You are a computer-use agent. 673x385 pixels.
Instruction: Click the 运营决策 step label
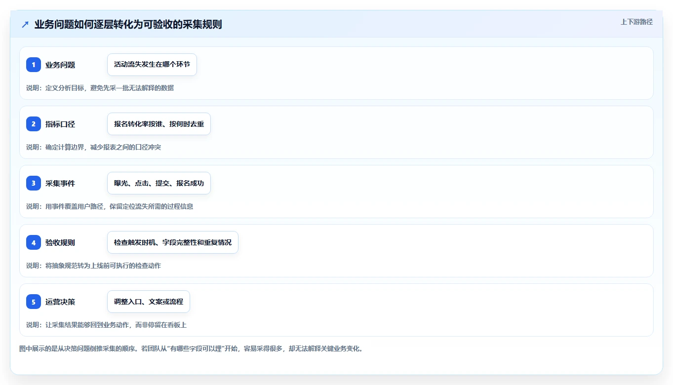coord(60,302)
